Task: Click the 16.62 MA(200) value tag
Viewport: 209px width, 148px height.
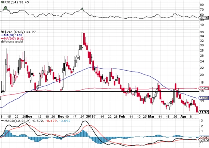Action: point(203,88)
